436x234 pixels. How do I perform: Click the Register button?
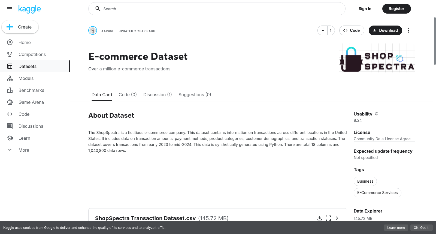click(x=396, y=9)
